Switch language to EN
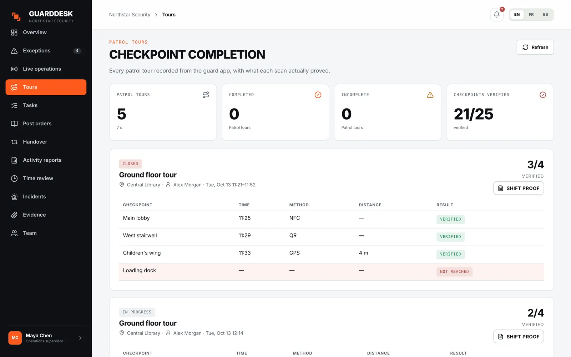Viewport: 571px width, 357px height. pos(517,15)
